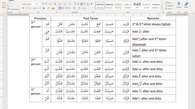Click the Decrease Indent icon
Screen dimensions: 195x109
click(x=75, y=4)
